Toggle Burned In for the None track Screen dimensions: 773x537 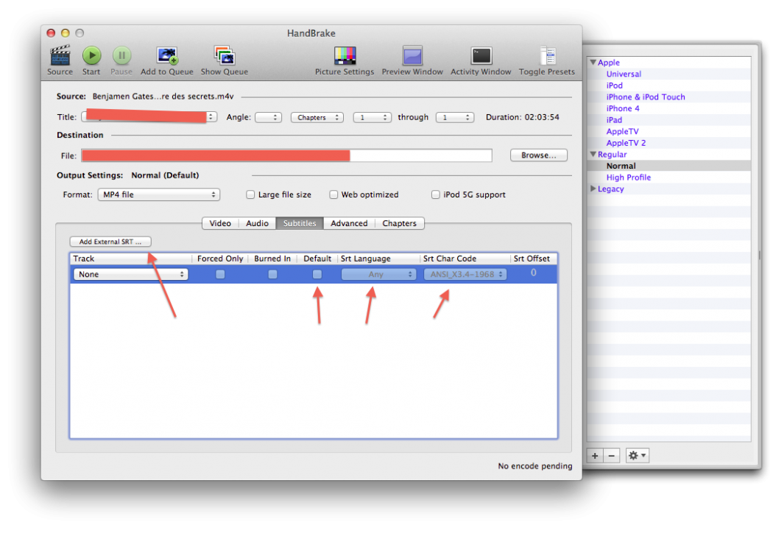pos(272,274)
